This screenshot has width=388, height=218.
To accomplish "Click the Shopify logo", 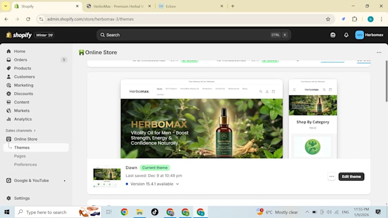I will (x=19, y=35).
